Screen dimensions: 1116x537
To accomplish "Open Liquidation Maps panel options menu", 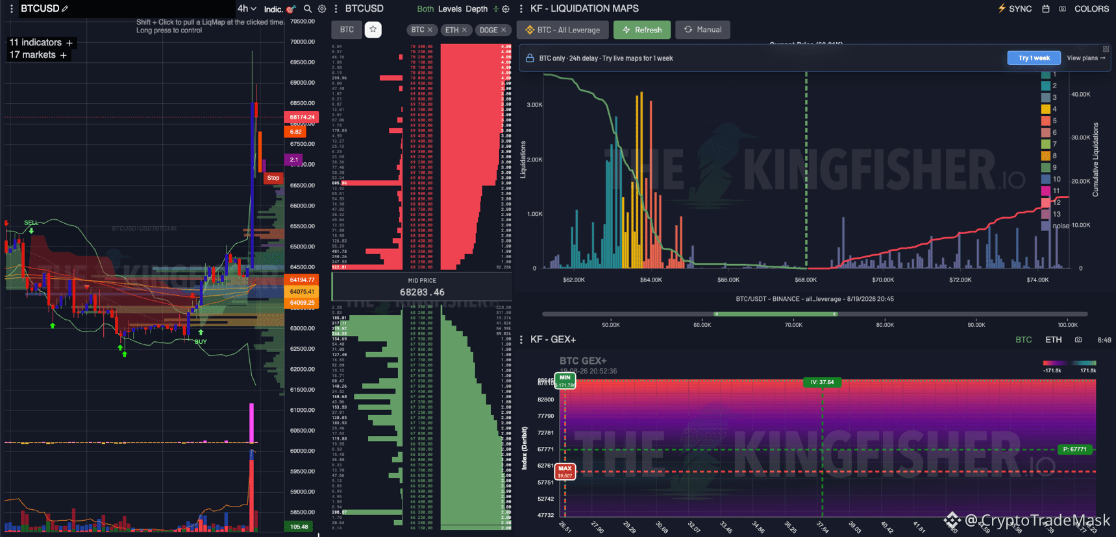I will (521, 9).
